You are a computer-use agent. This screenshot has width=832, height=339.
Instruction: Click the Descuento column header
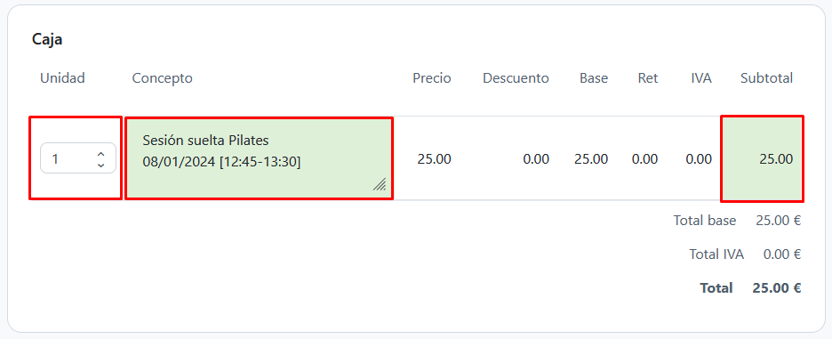pyautogui.click(x=516, y=78)
